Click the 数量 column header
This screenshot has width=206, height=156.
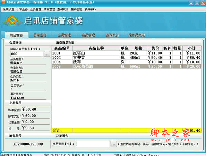click(x=177, y=48)
